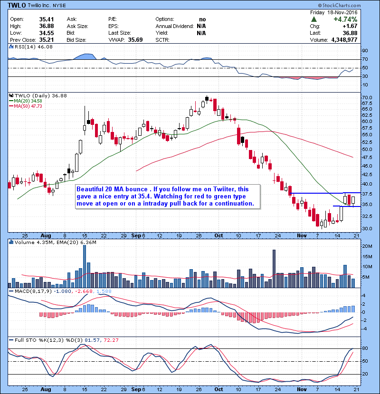Select the green MA(20) legend line marker
The width and height of the screenshot is (380, 394).
(x=11, y=101)
